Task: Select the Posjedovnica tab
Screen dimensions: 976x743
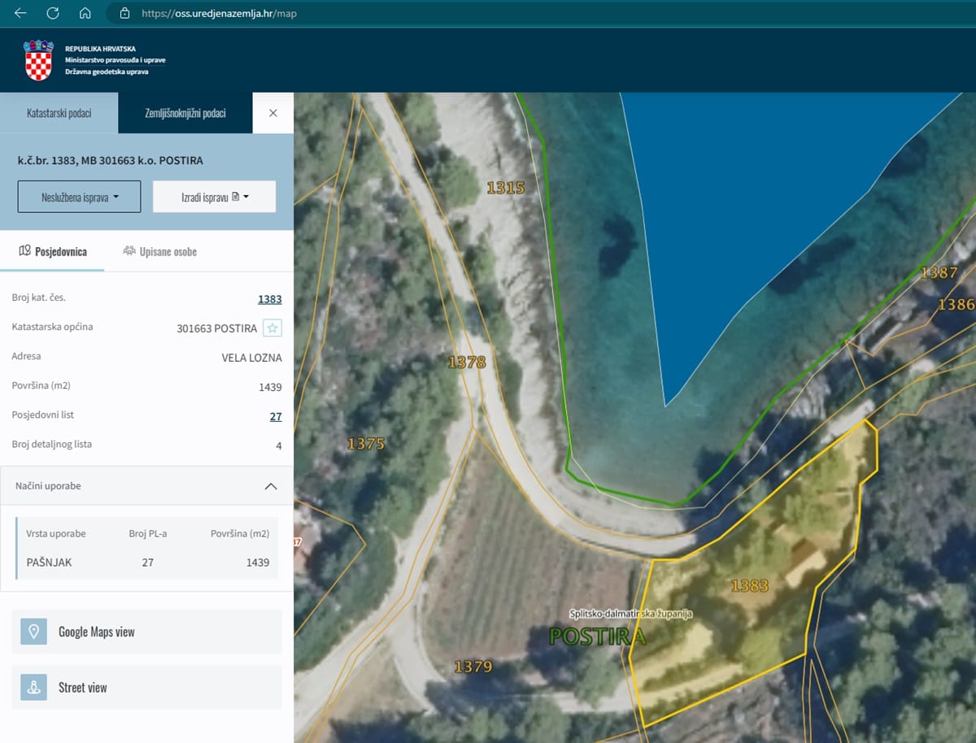Action: (52, 251)
